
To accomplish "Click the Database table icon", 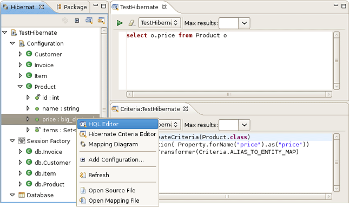I will (x=22, y=195).
